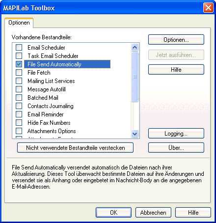
Task: Click the list scroll down arrow
Action: pos(135,134)
